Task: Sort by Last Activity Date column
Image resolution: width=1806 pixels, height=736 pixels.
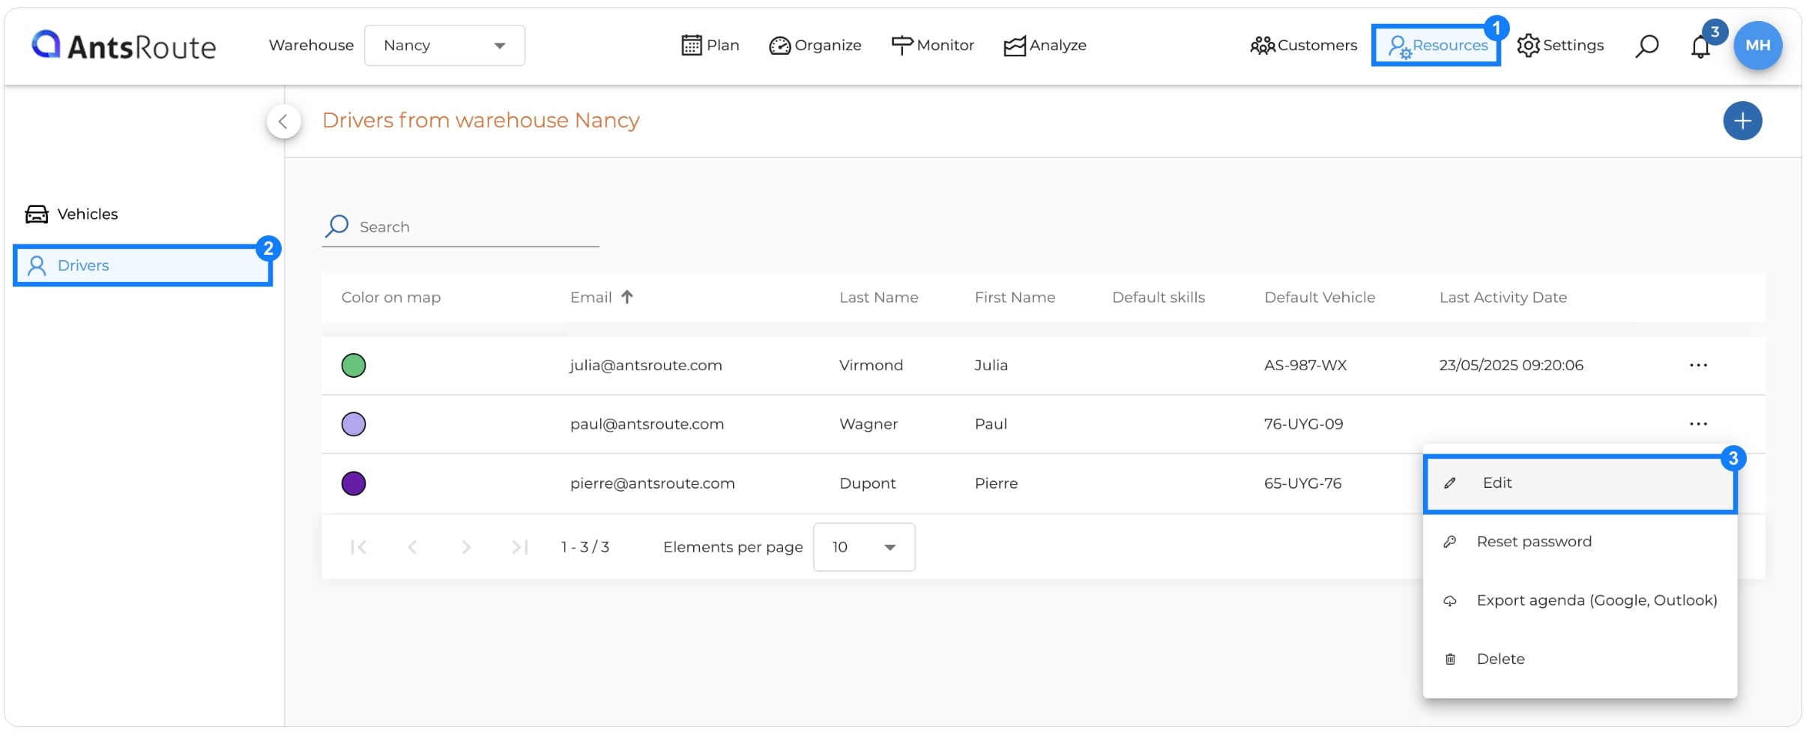Action: (x=1503, y=298)
